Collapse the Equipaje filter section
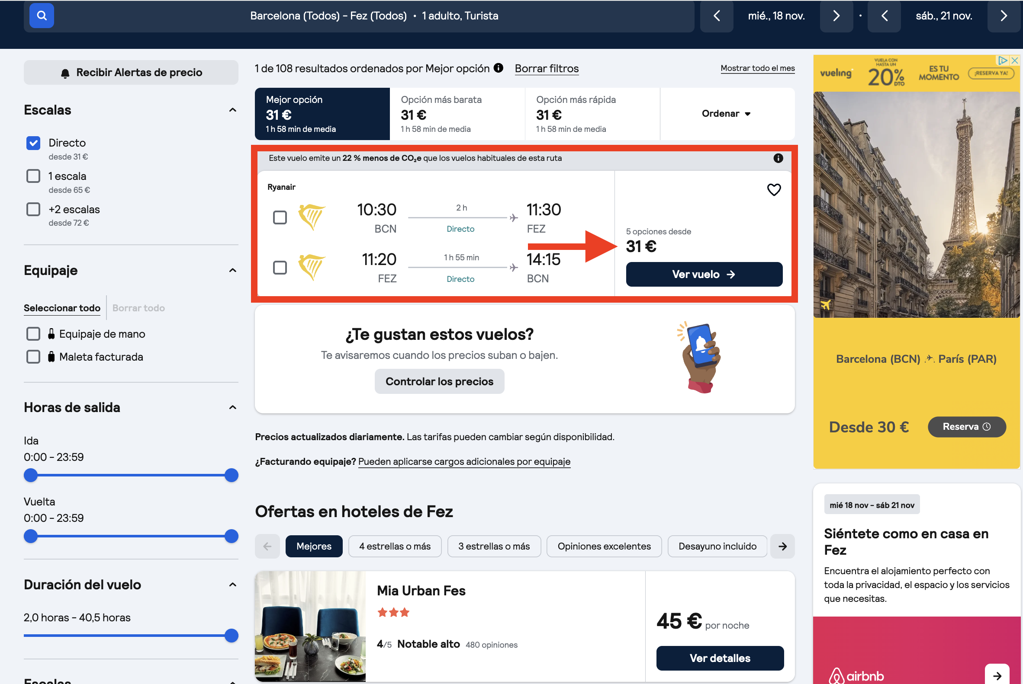 tap(233, 271)
